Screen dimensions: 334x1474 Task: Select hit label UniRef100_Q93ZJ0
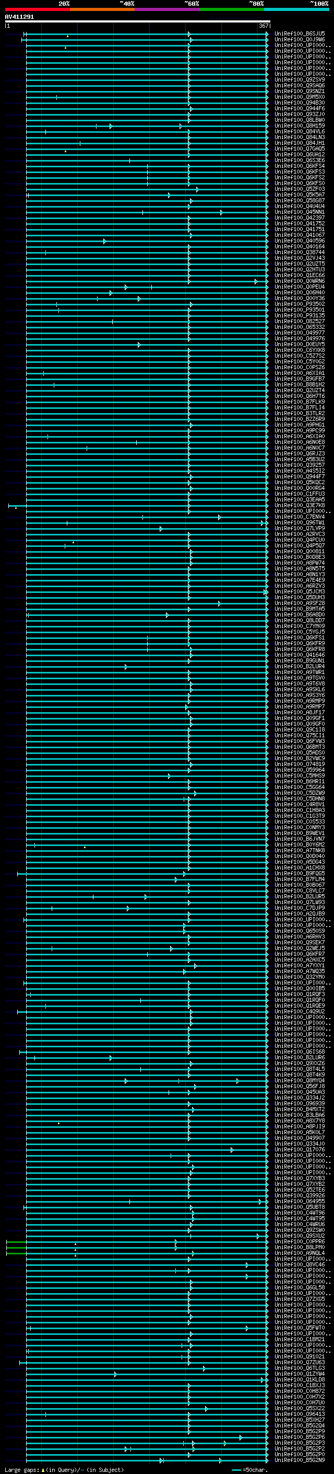point(300,114)
